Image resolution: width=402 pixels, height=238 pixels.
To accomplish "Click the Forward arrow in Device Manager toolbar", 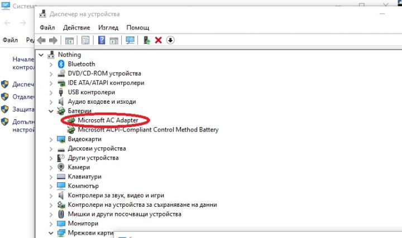I will point(53,40).
